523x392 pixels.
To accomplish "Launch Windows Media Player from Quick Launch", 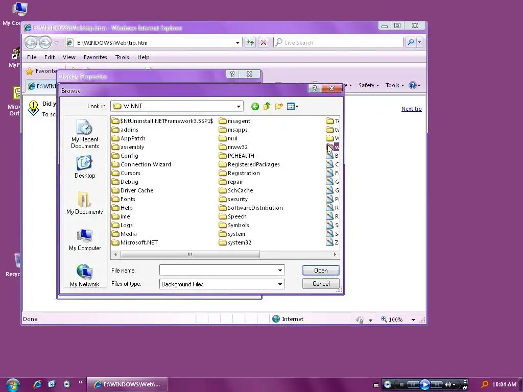I will pyautogui.click(x=67, y=384).
